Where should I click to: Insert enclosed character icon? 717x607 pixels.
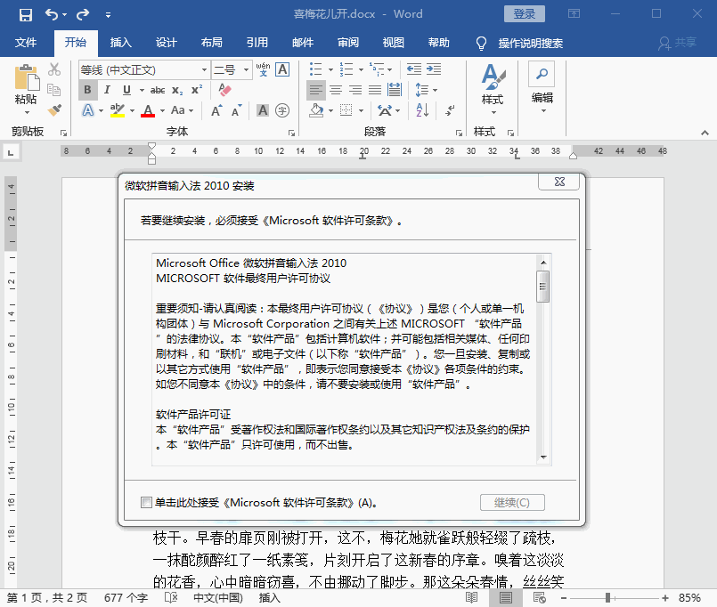point(282,110)
